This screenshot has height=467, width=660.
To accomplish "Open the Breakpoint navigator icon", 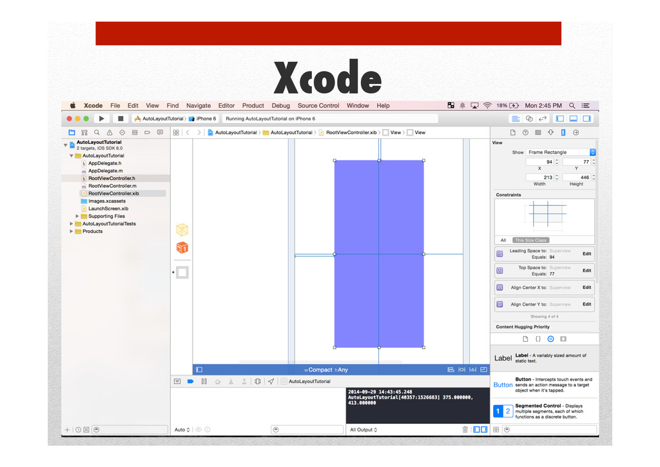I will [148, 132].
